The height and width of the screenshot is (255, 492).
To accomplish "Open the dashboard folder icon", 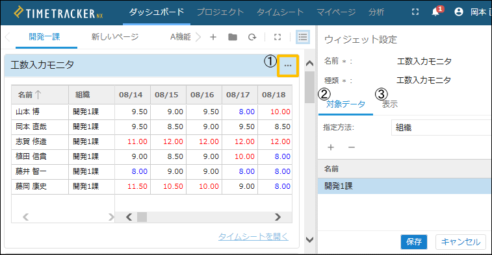I will [x=233, y=37].
